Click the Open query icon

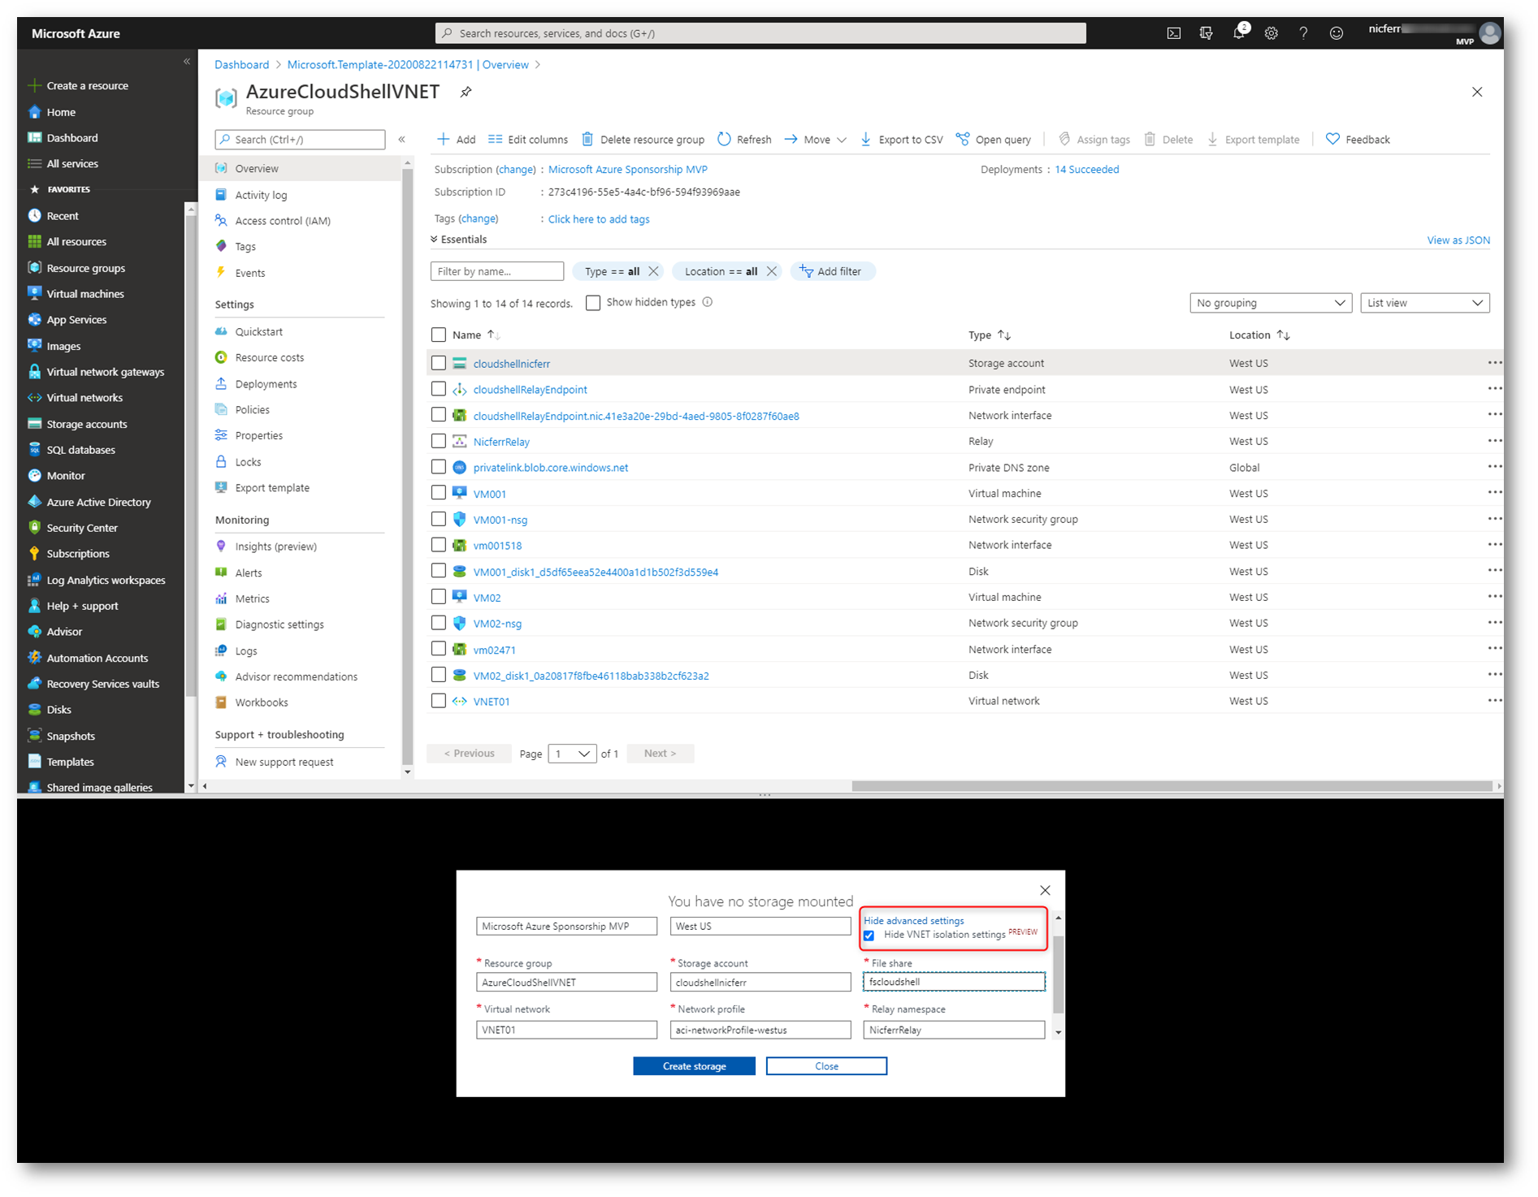[x=963, y=140]
